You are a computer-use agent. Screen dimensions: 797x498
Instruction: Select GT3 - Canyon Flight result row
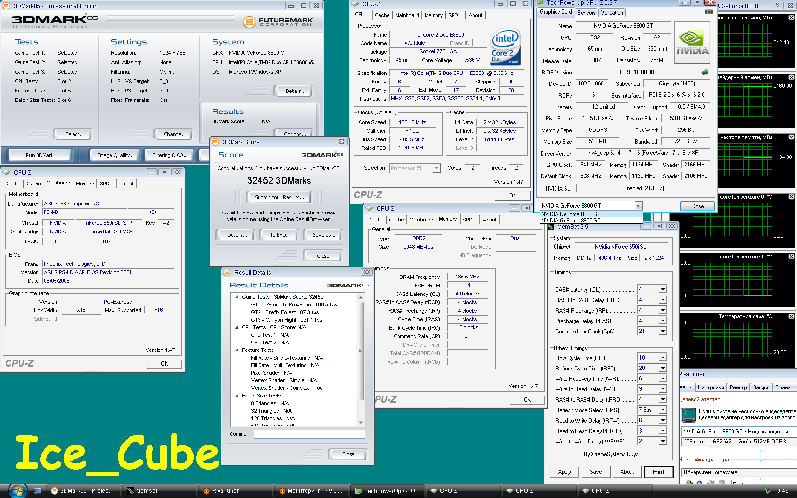point(286,320)
